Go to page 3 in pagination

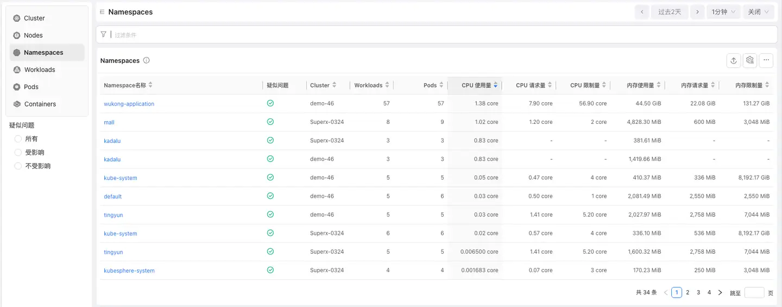point(698,292)
